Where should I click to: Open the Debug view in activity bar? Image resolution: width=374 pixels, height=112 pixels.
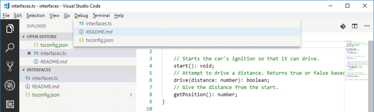click(x=10, y=85)
